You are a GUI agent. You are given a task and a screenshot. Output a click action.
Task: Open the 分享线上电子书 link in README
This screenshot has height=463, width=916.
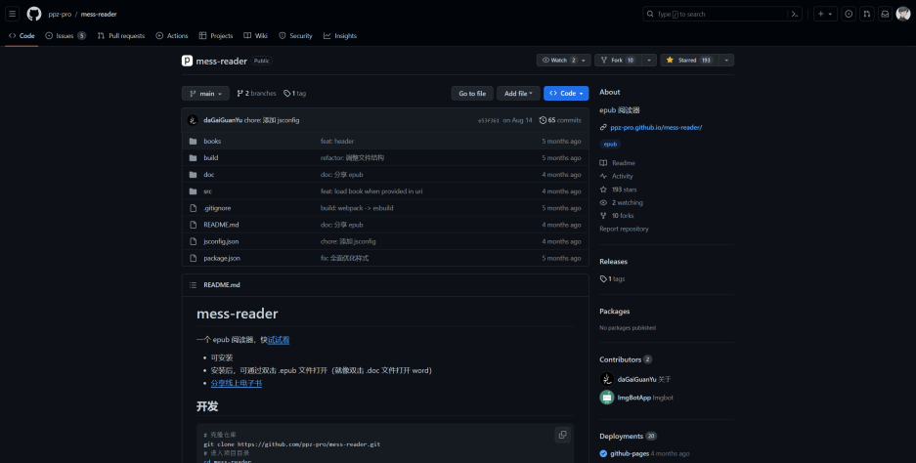coord(236,384)
